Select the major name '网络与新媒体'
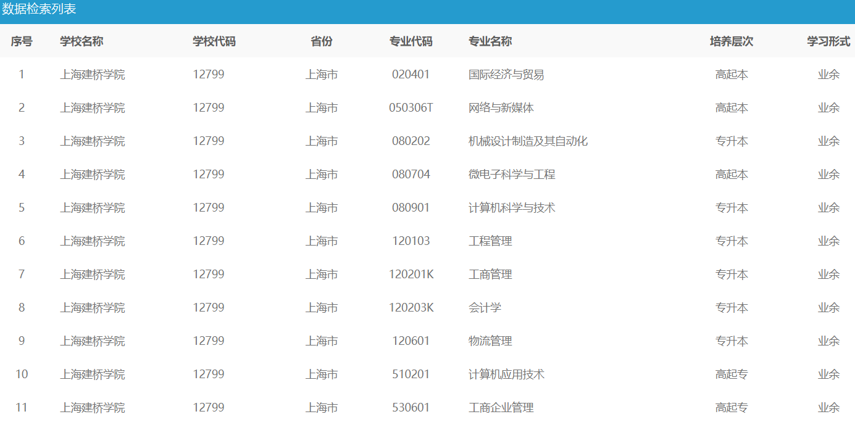Viewport: 855px width, 422px height. point(501,108)
